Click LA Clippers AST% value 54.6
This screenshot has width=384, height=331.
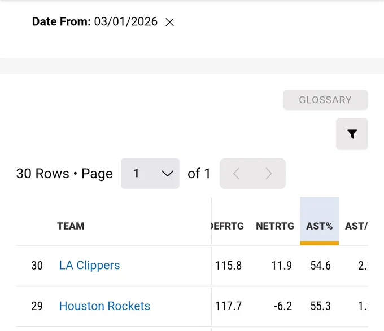coord(321,266)
